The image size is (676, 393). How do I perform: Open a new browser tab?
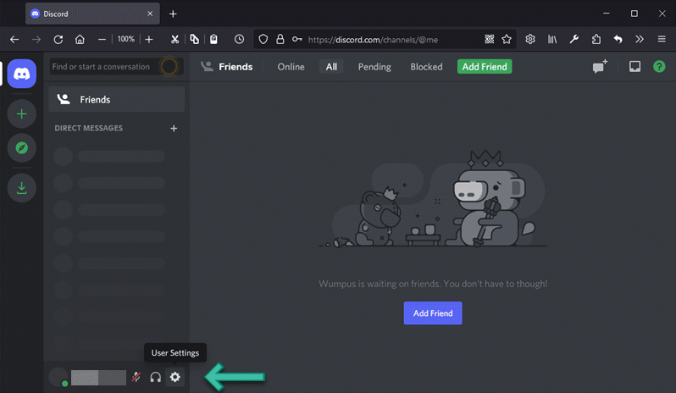click(173, 14)
